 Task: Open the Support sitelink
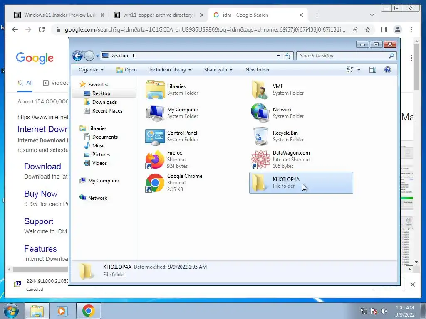point(39,221)
